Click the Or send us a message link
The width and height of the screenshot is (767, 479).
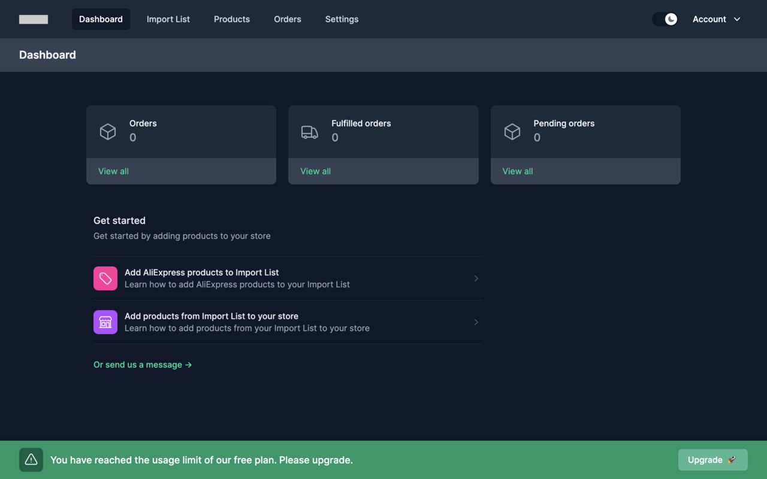point(143,365)
